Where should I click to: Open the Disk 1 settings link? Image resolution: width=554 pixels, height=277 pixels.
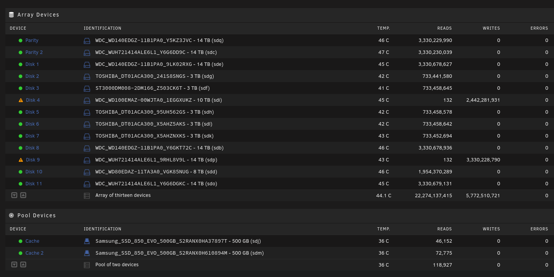tap(32, 64)
